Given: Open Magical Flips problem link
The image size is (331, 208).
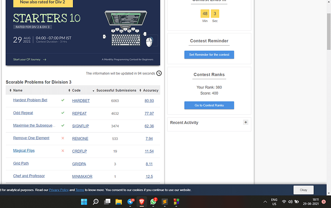Looking at the screenshot, I should (24, 150).
